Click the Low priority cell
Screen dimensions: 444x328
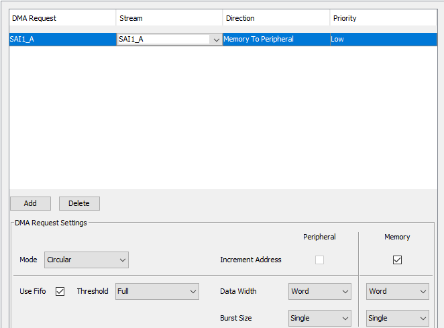384,40
